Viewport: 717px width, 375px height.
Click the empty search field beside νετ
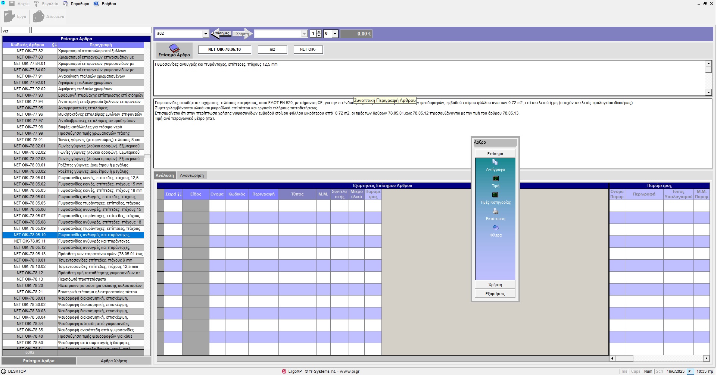tap(91, 31)
